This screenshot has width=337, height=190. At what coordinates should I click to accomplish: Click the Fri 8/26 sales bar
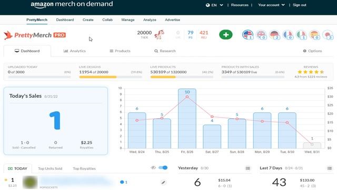[187, 118]
